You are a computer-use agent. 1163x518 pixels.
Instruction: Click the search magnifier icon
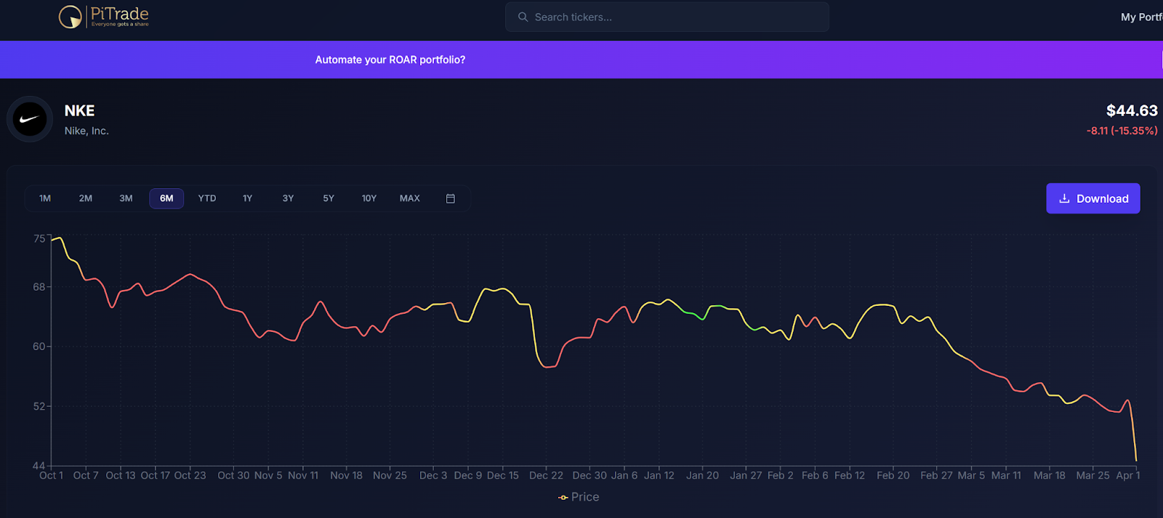pyautogui.click(x=523, y=17)
